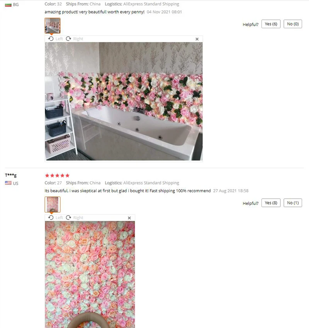Close the expanded bathtub photo

click(197, 39)
